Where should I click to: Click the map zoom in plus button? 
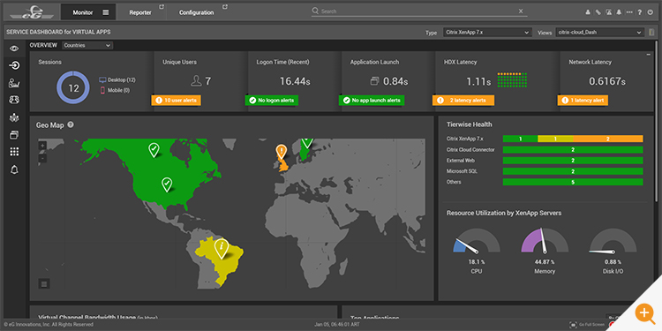click(x=42, y=146)
